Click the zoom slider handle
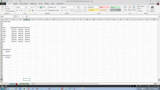This screenshot has width=160, height=90. (x=149, y=86)
